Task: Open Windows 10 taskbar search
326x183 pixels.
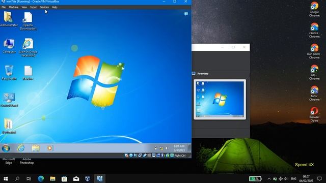Action: [17, 178]
